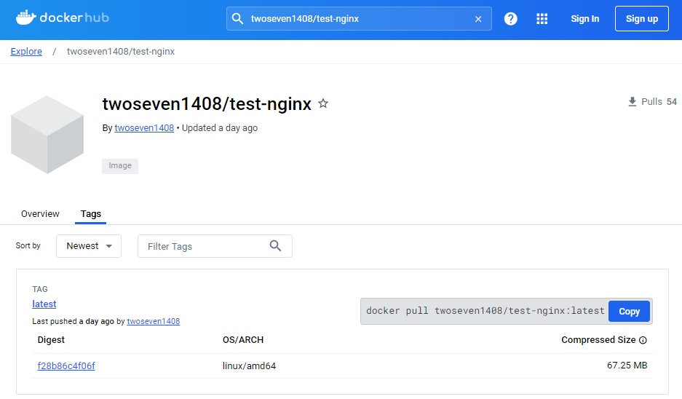Open the help question mark icon
Image resolution: width=682 pixels, height=399 pixels.
(511, 19)
